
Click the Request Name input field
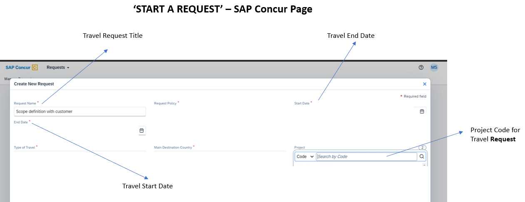click(x=80, y=111)
